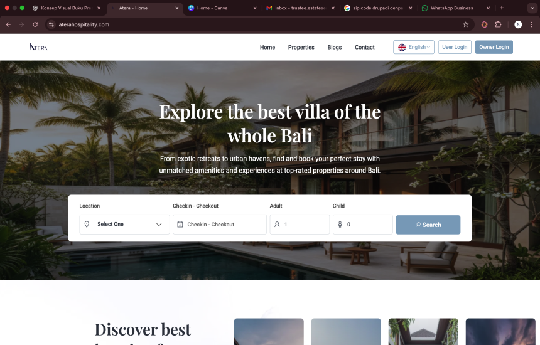Click the Owner Login button
The width and height of the screenshot is (540, 345).
pyautogui.click(x=494, y=47)
